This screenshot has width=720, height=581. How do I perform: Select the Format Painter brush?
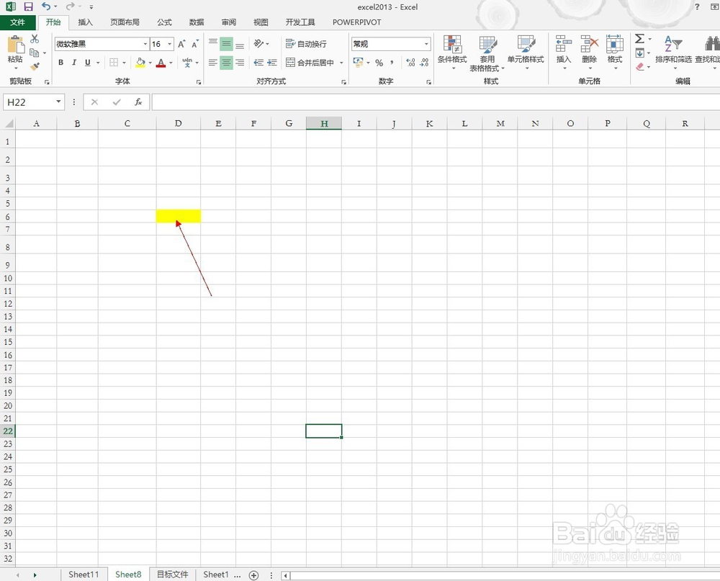click(x=35, y=66)
